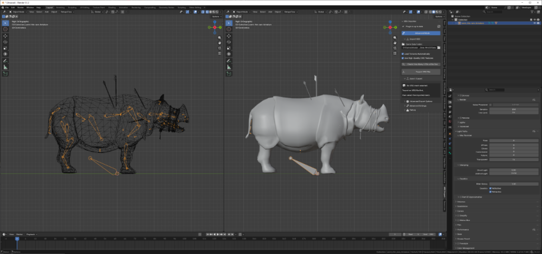Toggle Noise Threshold checkbox in Render panel
Image resolution: width=542 pixels, height=254 pixels.
[x=490, y=105]
